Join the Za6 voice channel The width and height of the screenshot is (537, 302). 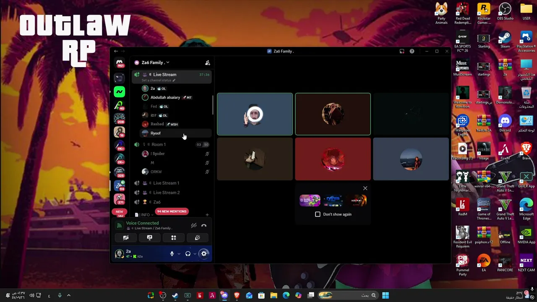(x=171, y=202)
